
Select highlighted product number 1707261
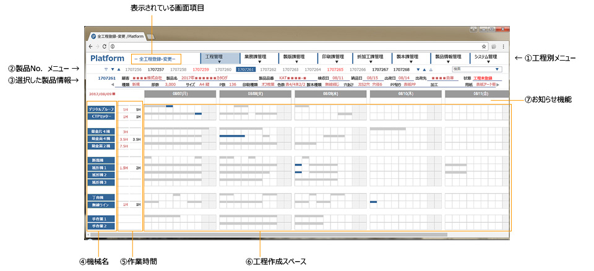[246, 70]
